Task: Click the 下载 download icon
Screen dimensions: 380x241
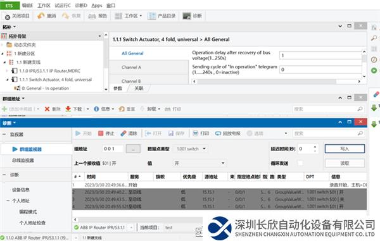Action: [68, 109]
